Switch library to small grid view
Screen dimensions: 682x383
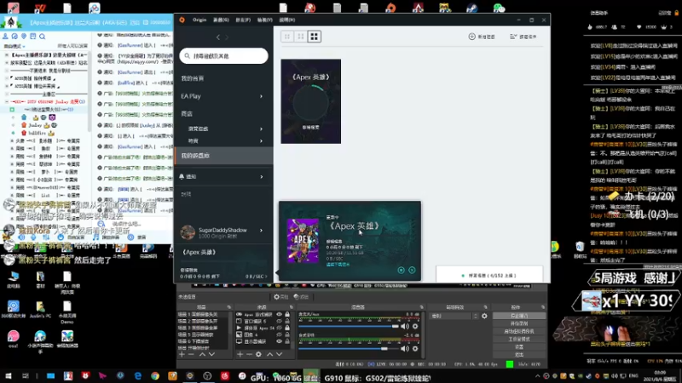point(287,37)
